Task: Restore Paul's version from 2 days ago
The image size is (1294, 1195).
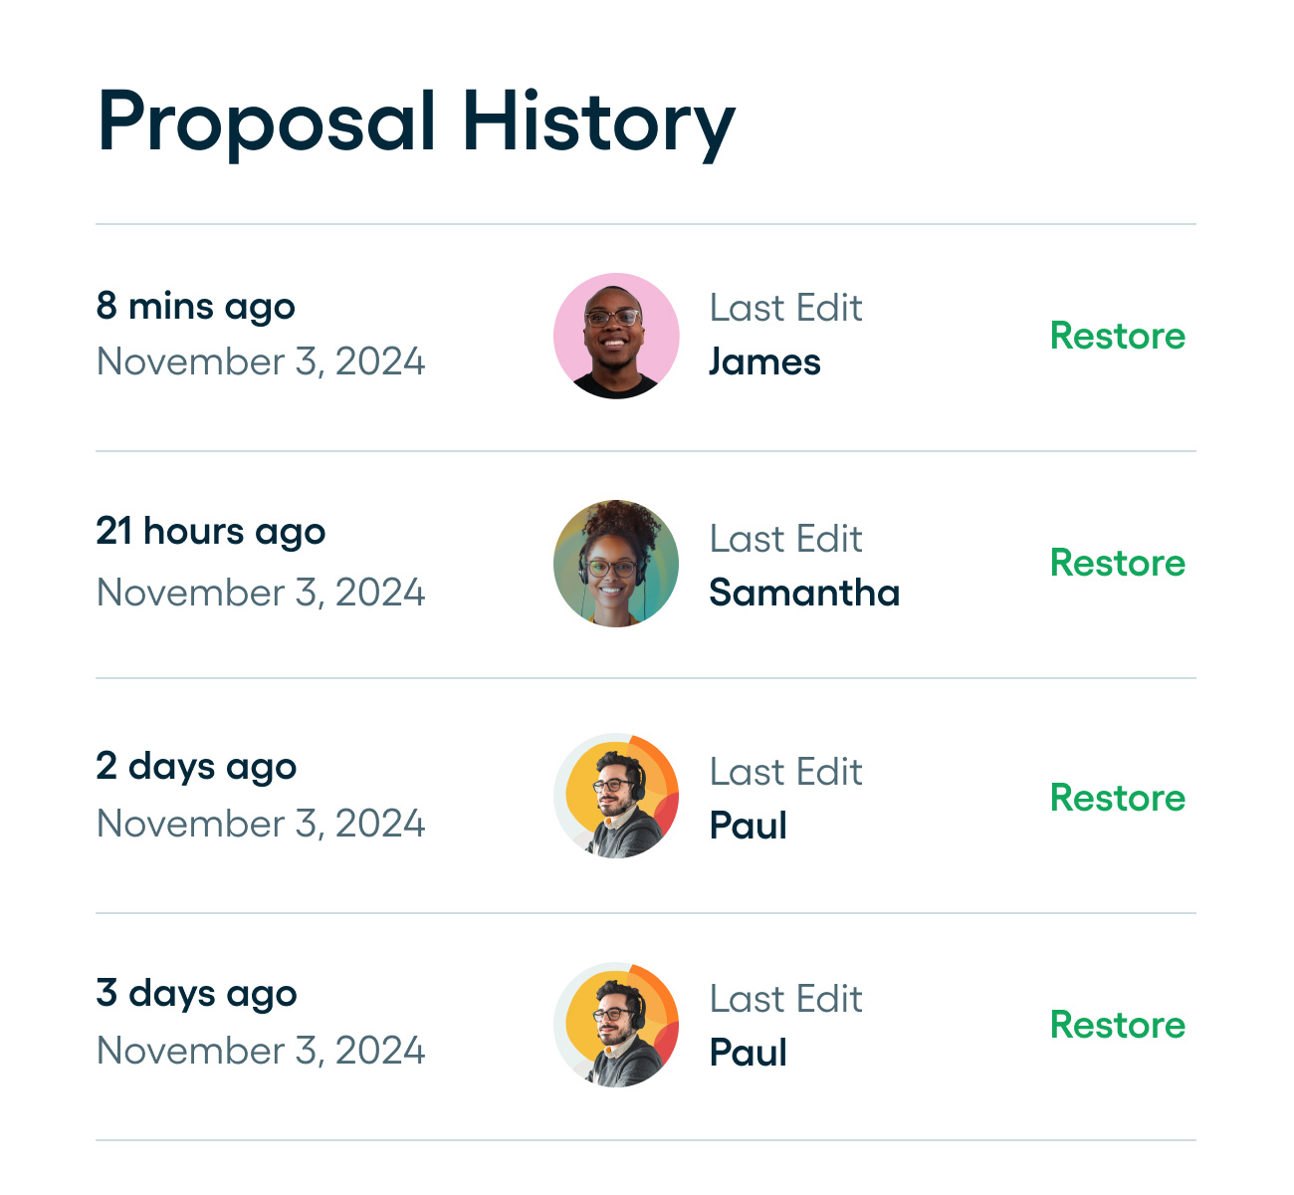Action: tap(1119, 797)
